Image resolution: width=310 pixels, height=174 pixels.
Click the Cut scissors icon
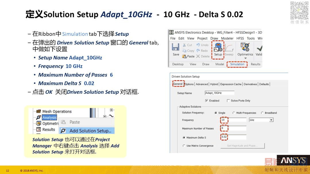coord(184,45)
